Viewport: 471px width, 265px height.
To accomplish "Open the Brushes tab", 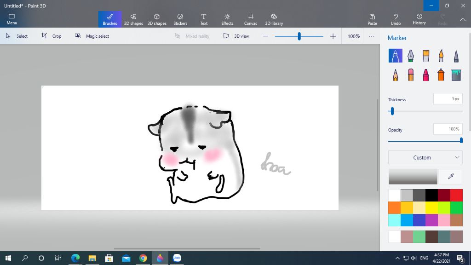I will point(110,19).
